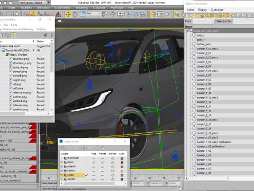254x191 pixels.
Task: Toggle Display Helpers filter in Select From Scene
Action: (207, 16)
